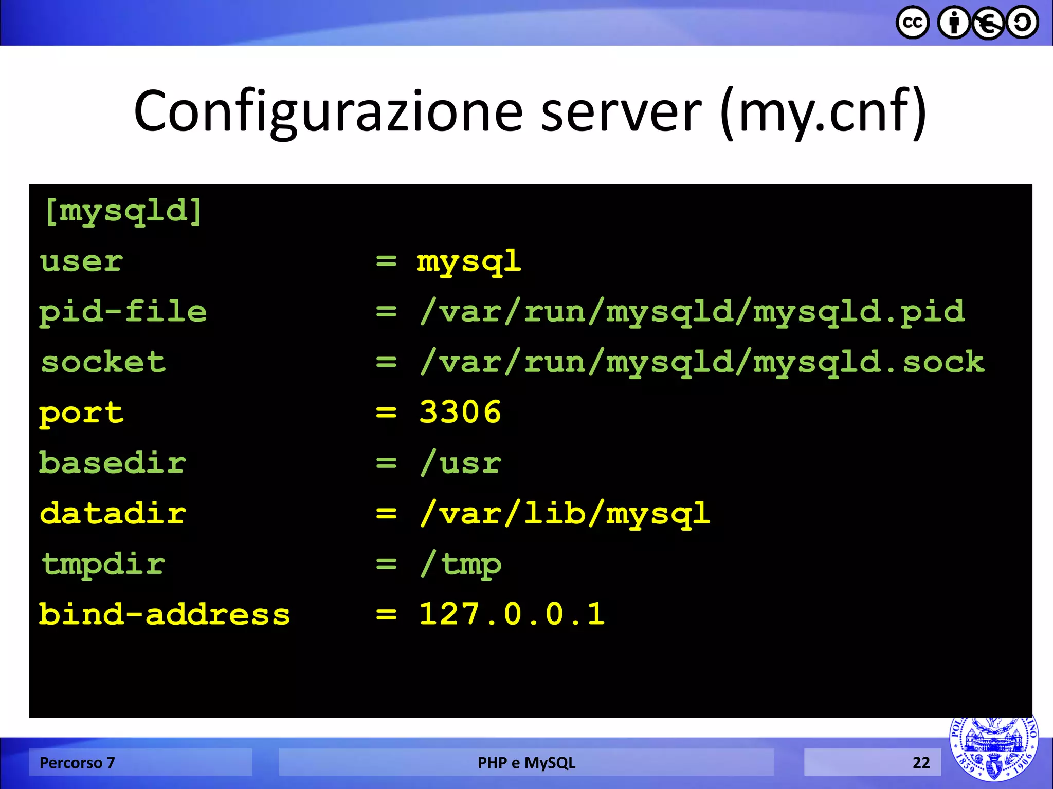Click the port value '3306'
This screenshot has height=789, width=1053.
(x=460, y=412)
